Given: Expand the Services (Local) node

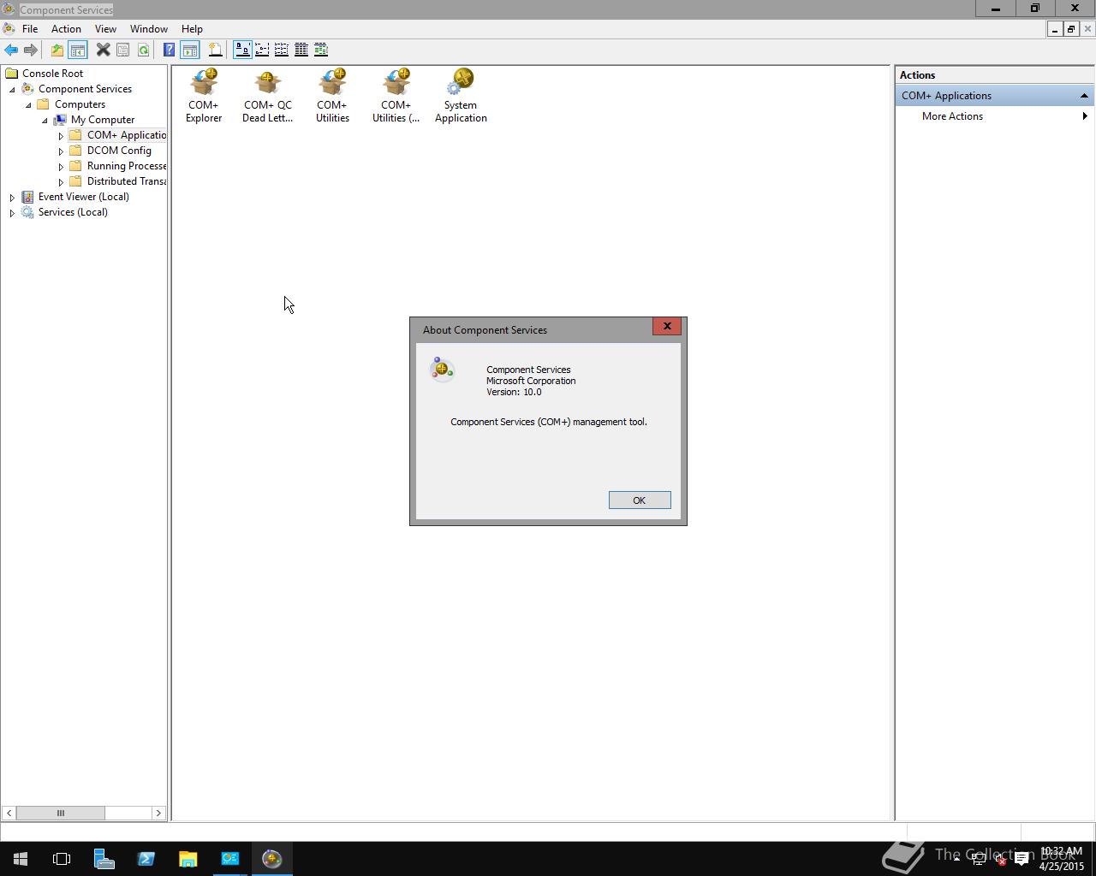Looking at the screenshot, I should (12, 212).
